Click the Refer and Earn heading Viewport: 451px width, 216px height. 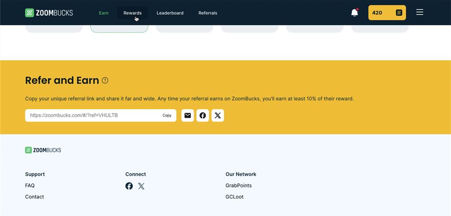(62, 80)
